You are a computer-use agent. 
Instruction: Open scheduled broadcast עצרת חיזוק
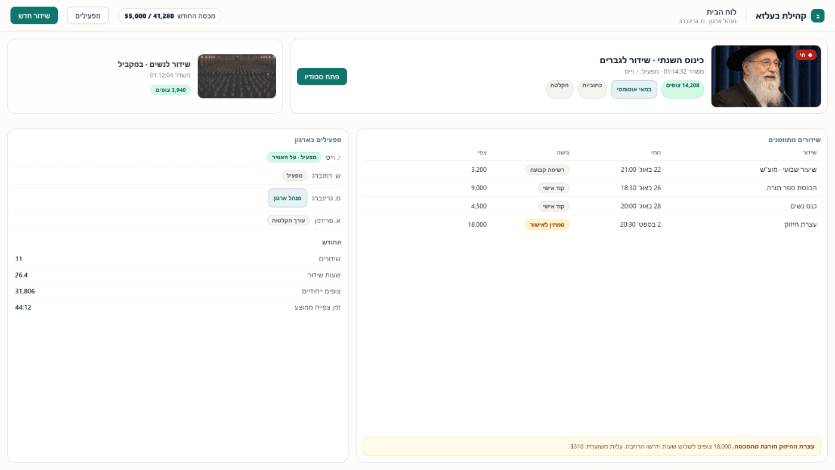(800, 225)
